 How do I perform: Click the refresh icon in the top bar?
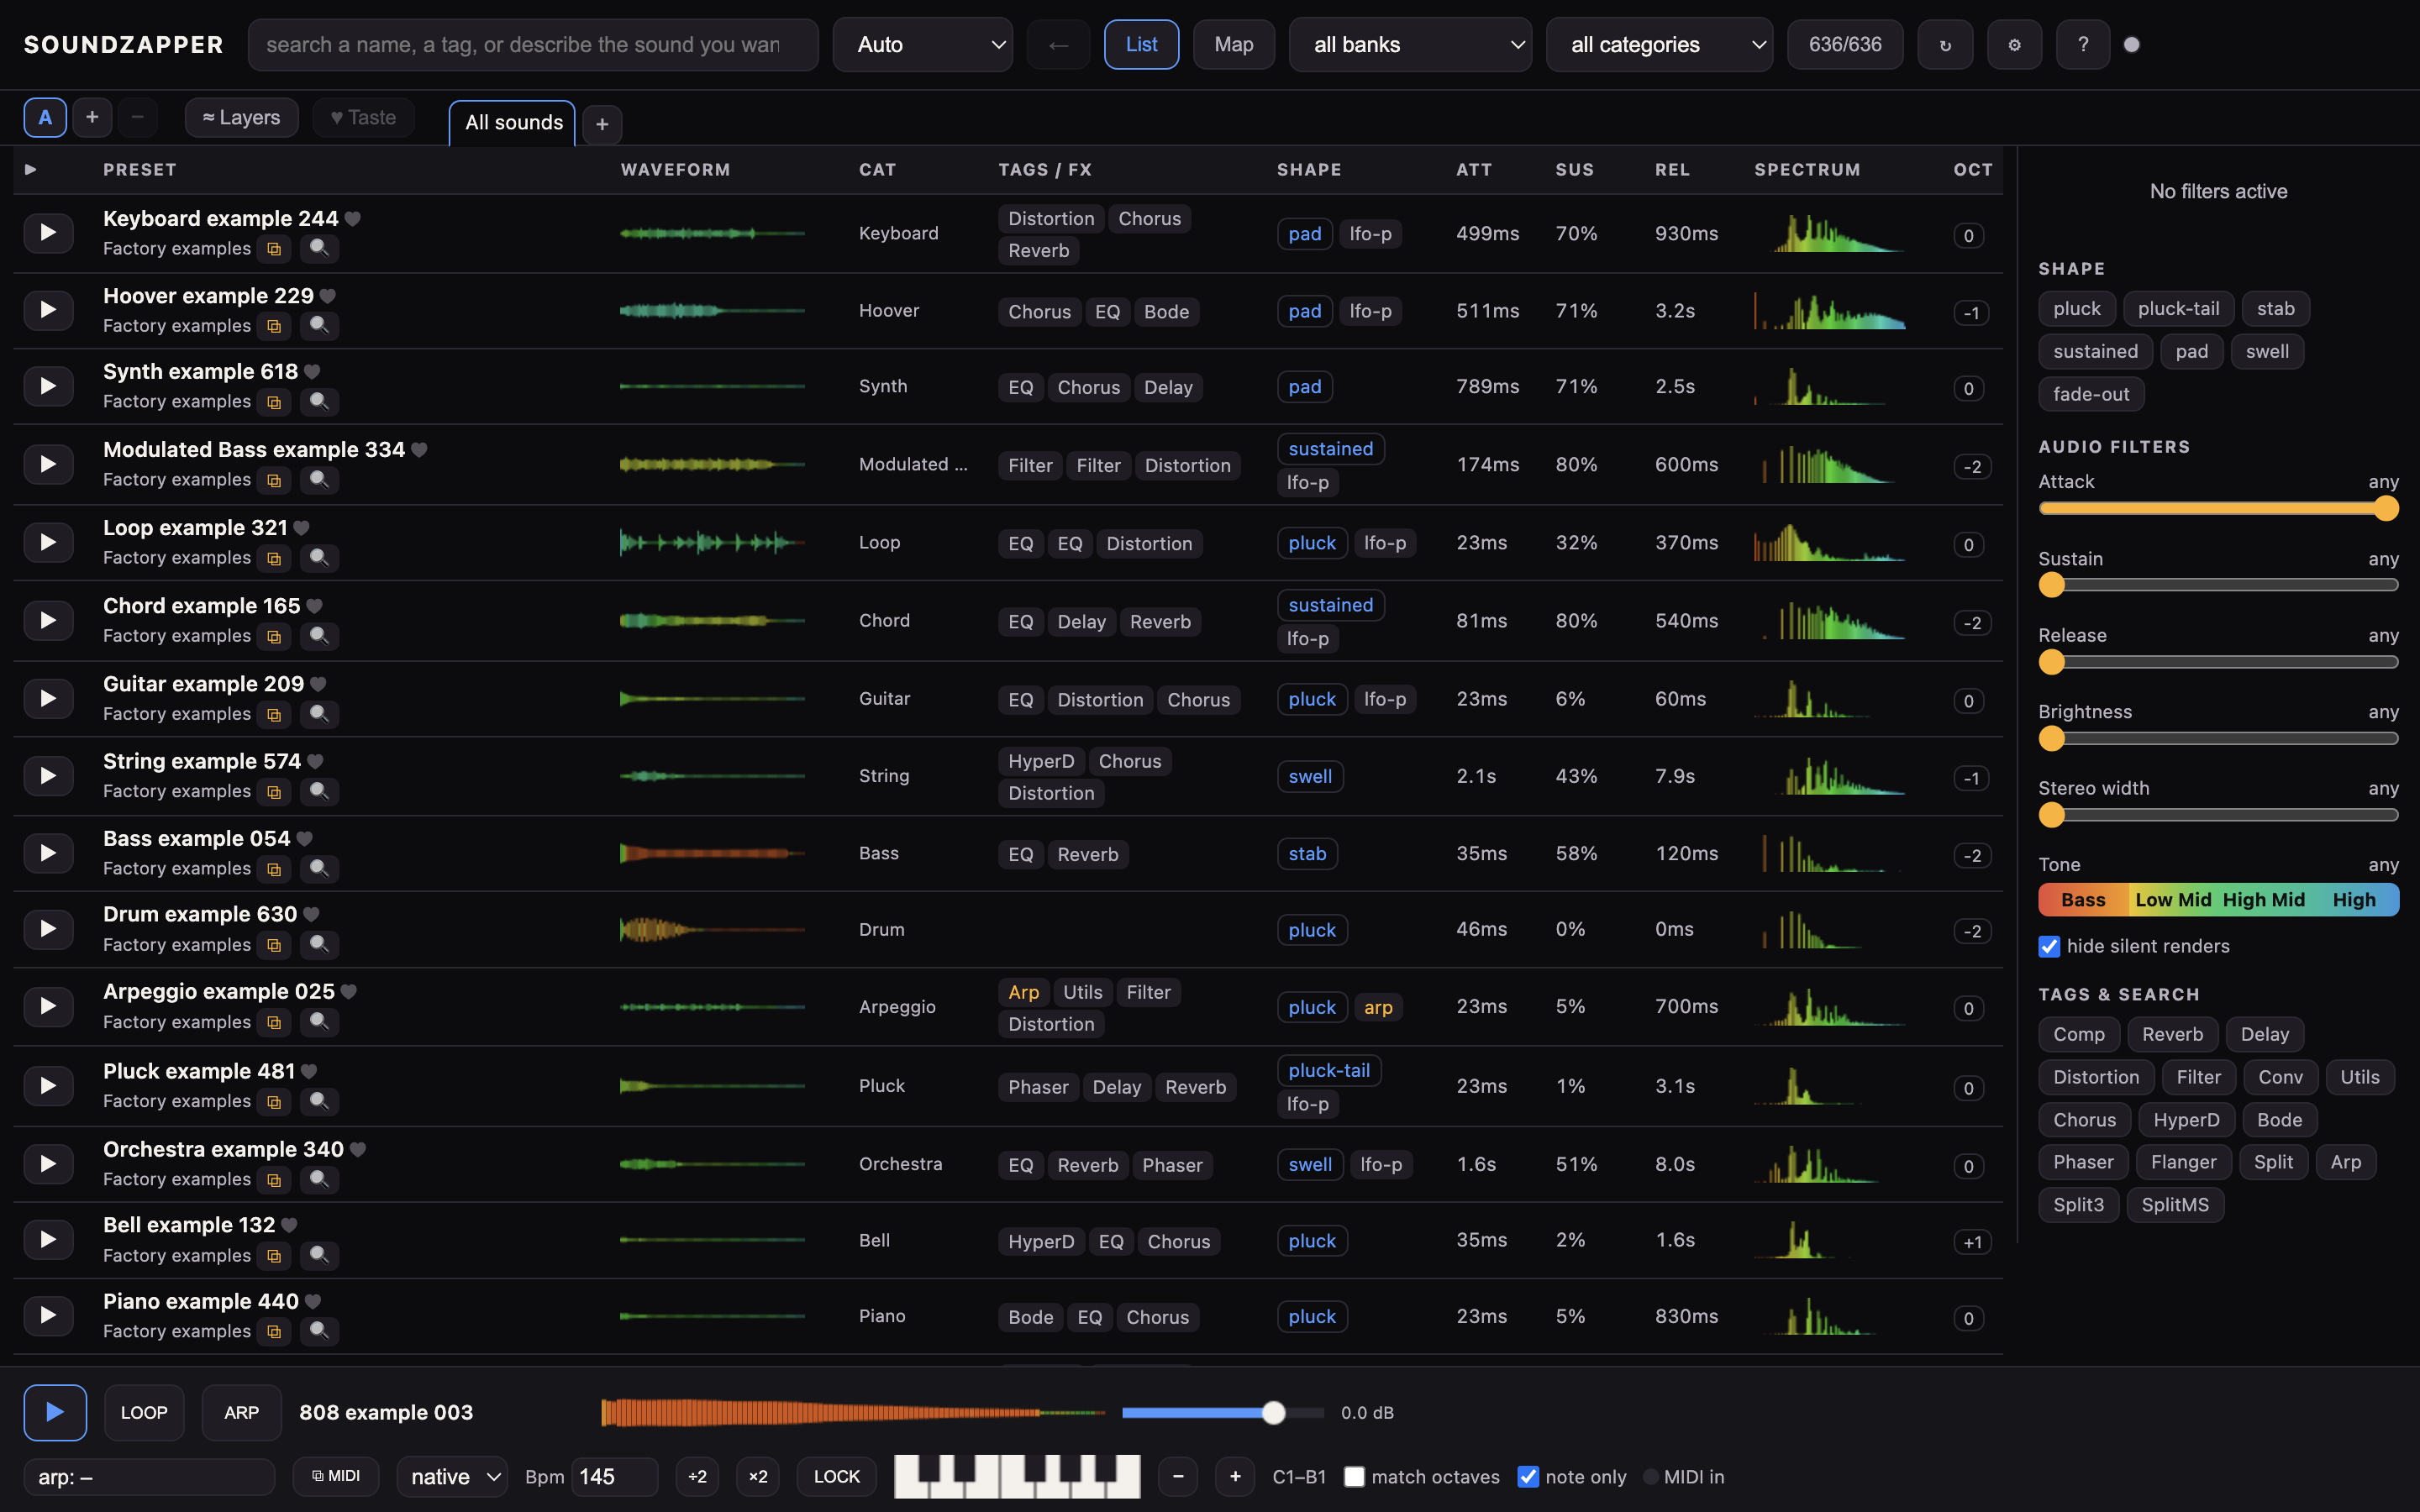coord(1945,45)
